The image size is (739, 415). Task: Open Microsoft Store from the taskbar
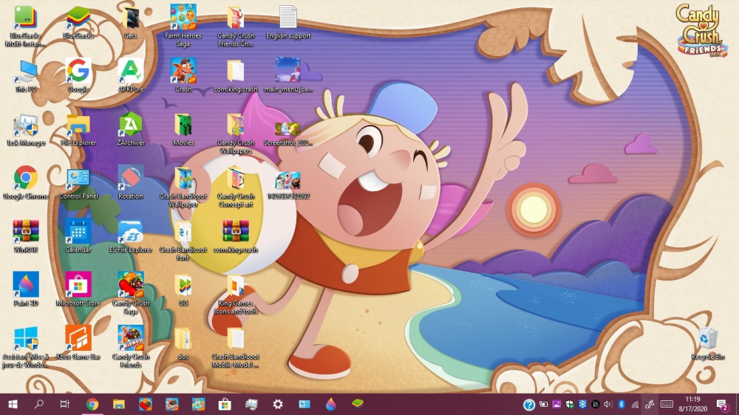click(x=225, y=404)
